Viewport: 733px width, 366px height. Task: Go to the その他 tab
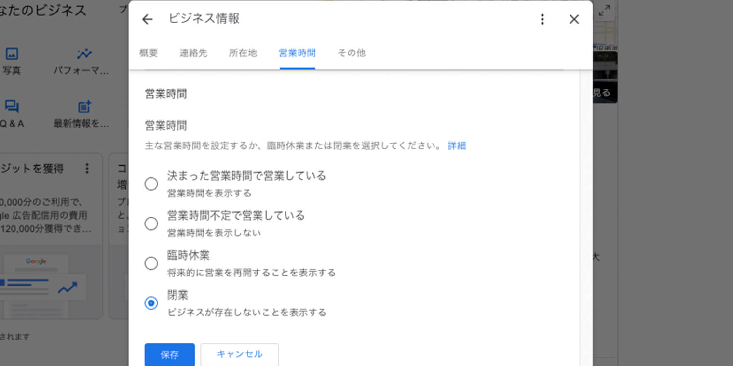pos(352,53)
